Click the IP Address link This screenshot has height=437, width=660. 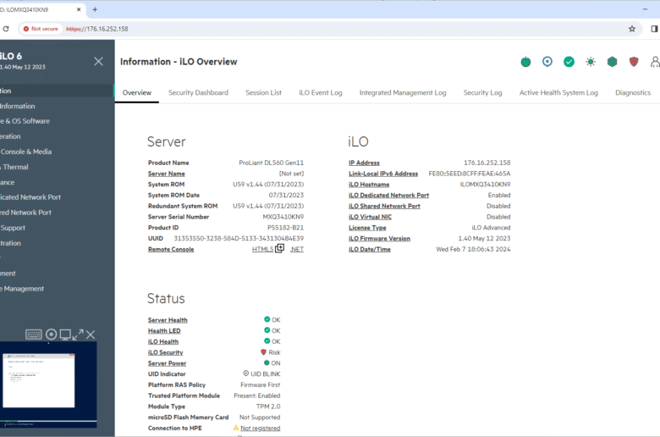364,163
